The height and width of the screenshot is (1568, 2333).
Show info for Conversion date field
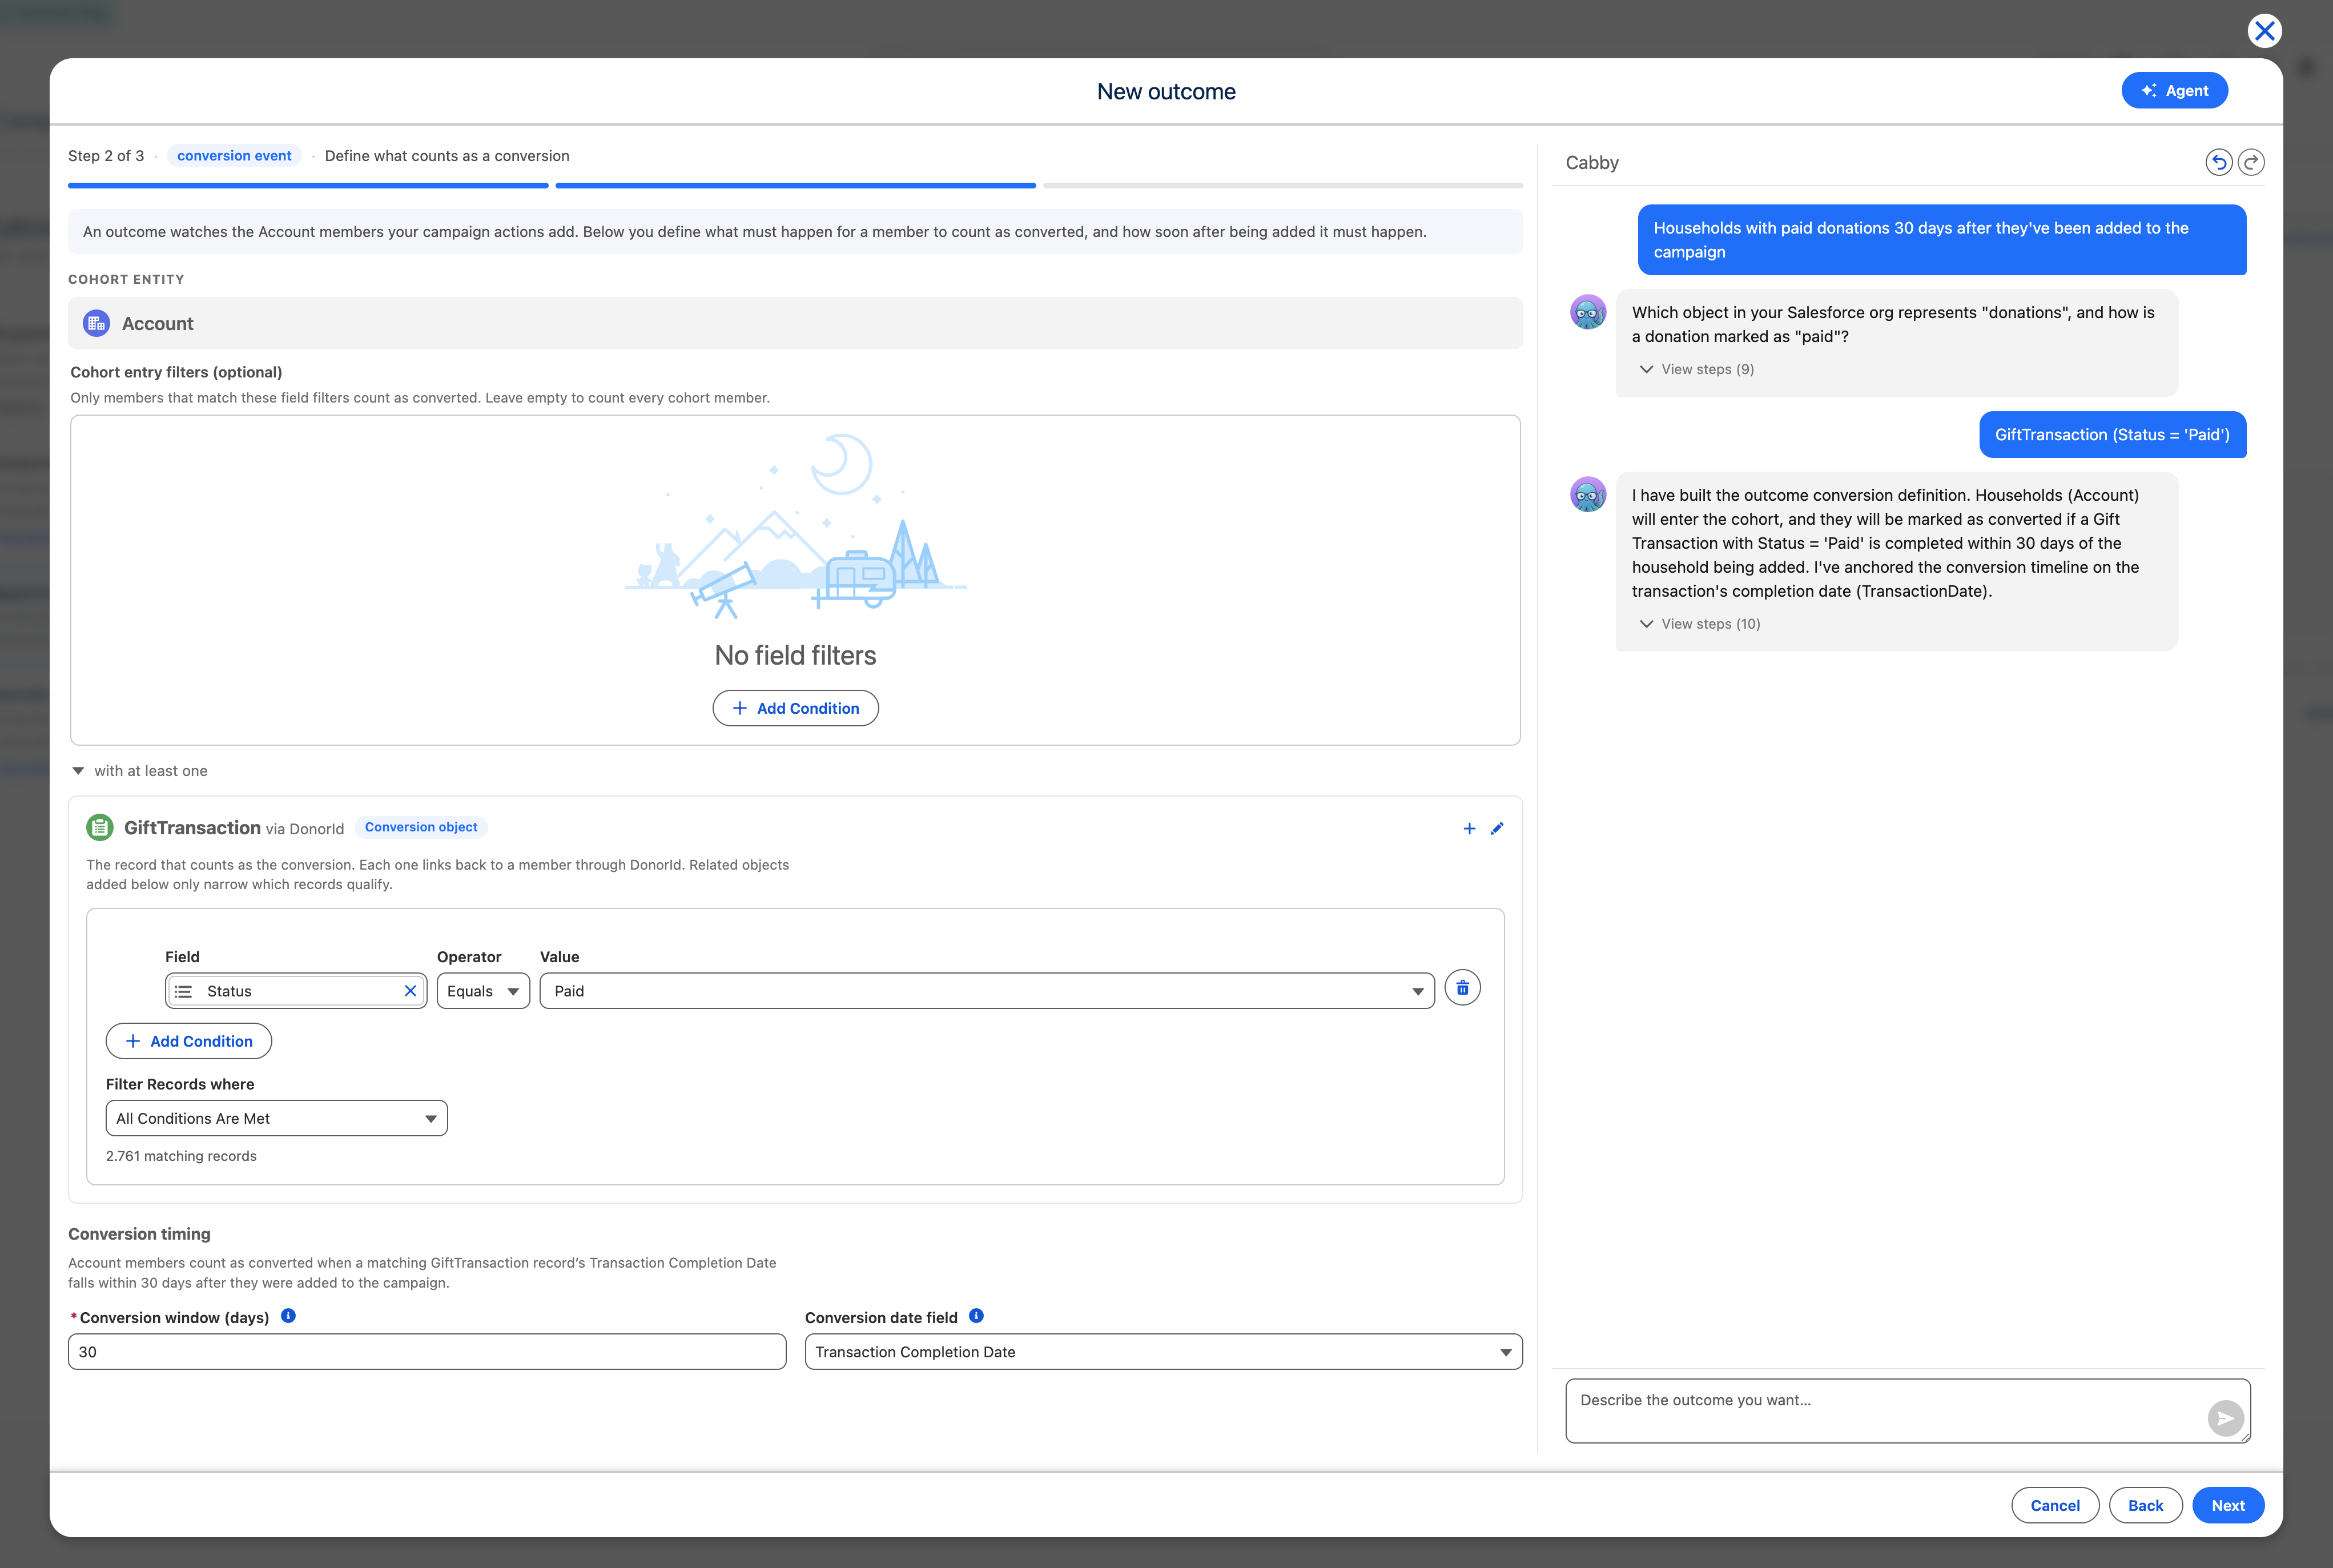[976, 1316]
